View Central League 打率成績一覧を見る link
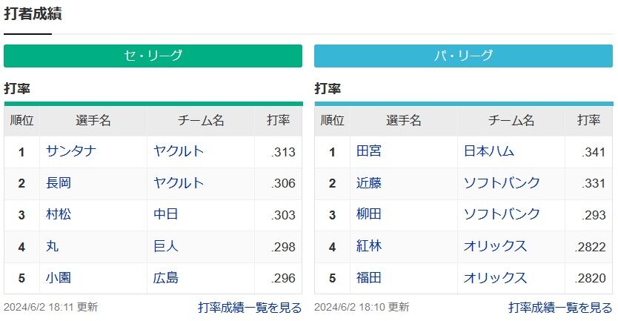The height and width of the screenshot is (321, 618). tap(250, 307)
